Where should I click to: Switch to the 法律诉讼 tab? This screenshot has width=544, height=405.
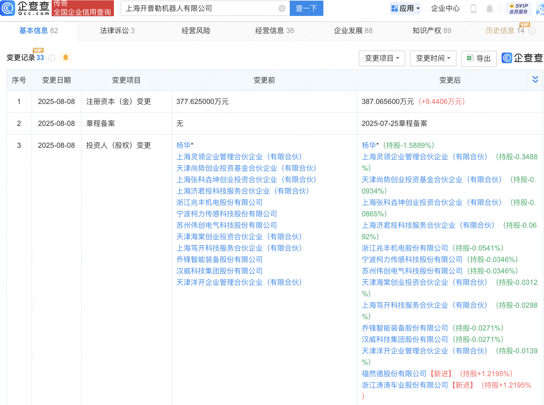(x=117, y=31)
